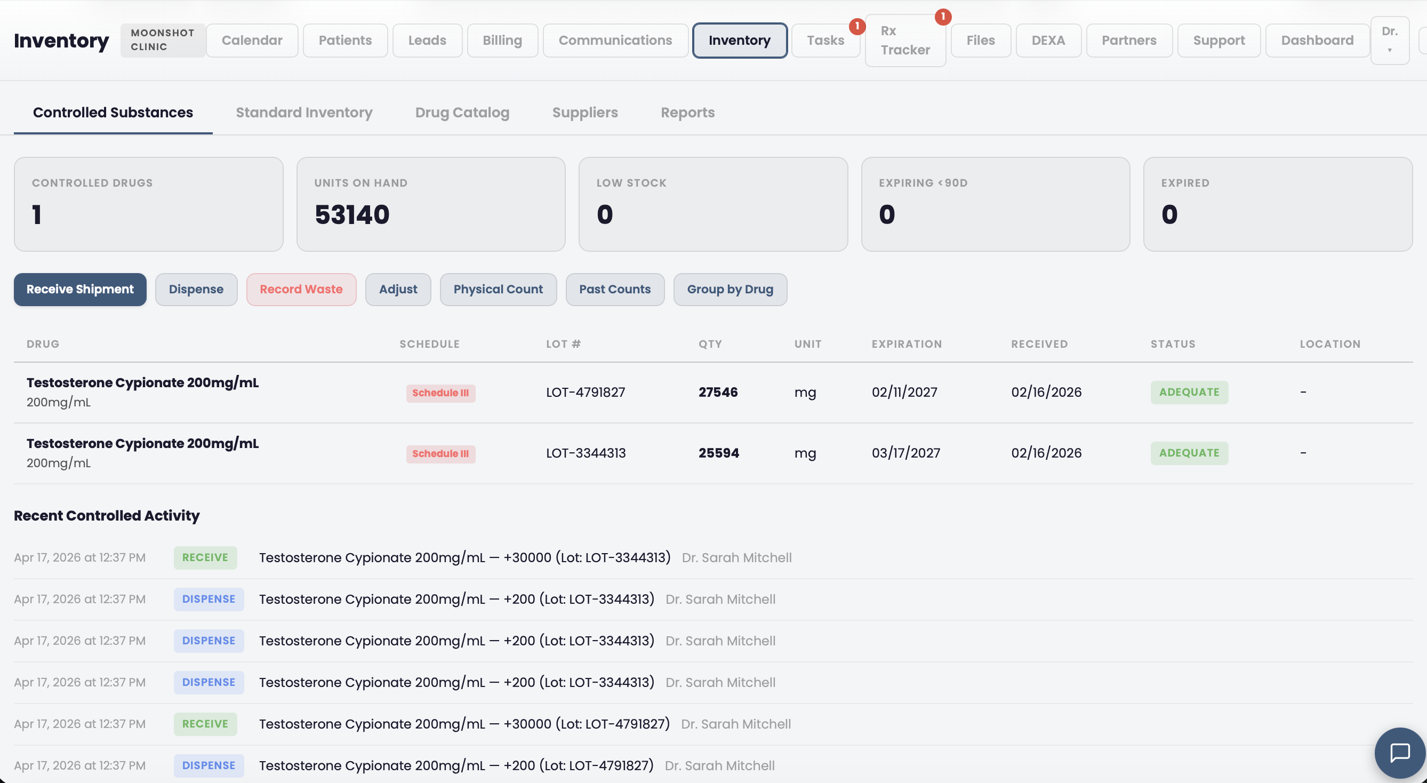
Task: Click the Record Waste button
Action: pos(301,289)
